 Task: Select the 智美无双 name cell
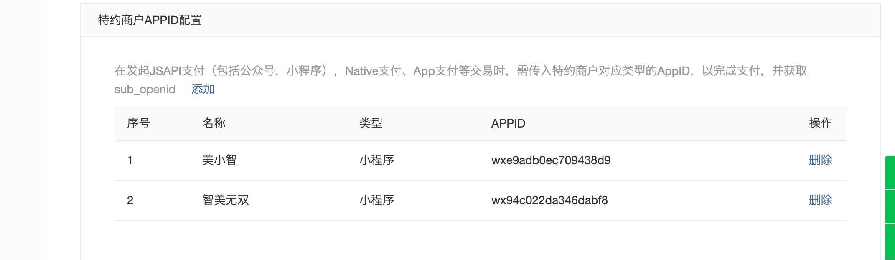click(x=226, y=200)
